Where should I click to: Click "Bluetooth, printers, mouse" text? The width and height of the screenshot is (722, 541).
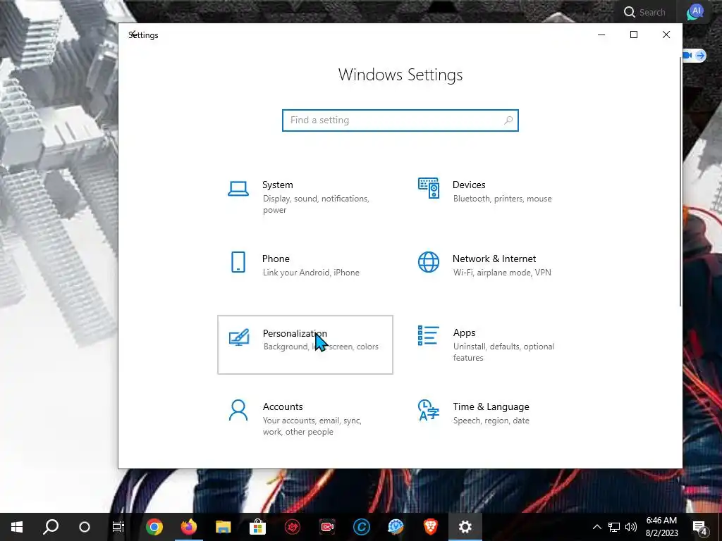(x=502, y=199)
